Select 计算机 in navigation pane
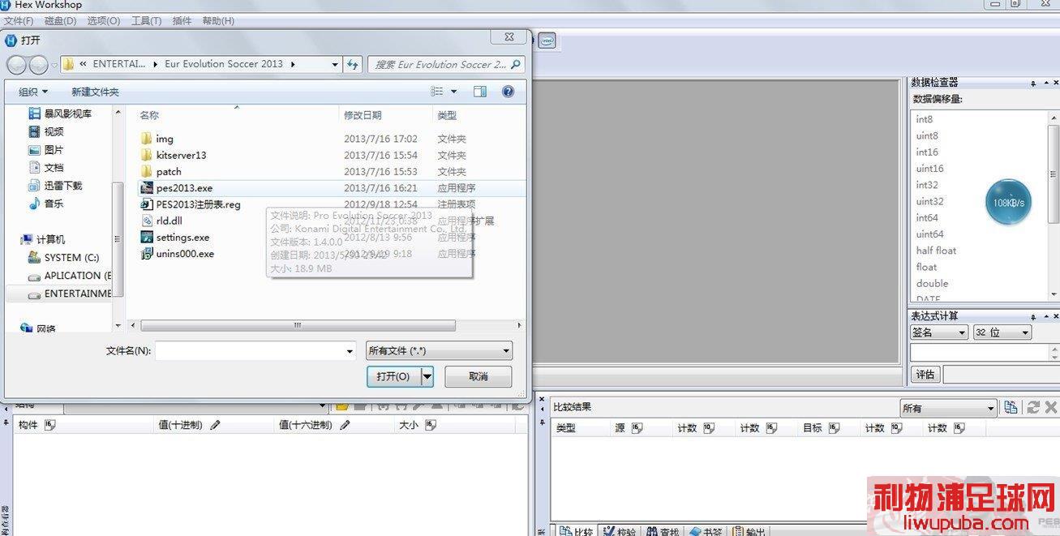 [50, 239]
